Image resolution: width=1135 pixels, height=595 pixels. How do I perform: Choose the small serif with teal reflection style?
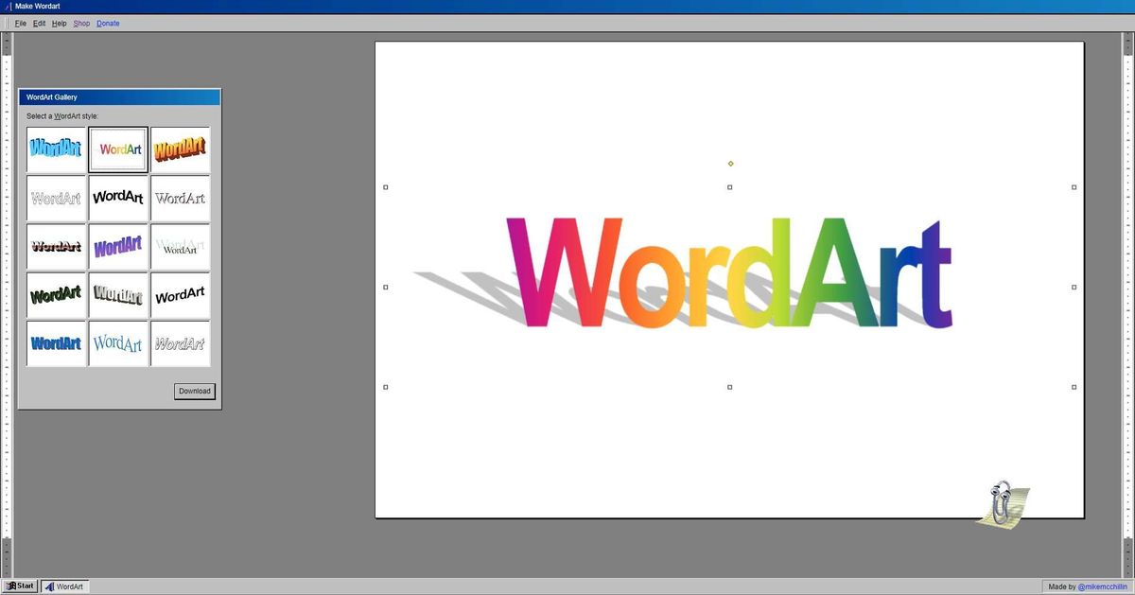180,247
